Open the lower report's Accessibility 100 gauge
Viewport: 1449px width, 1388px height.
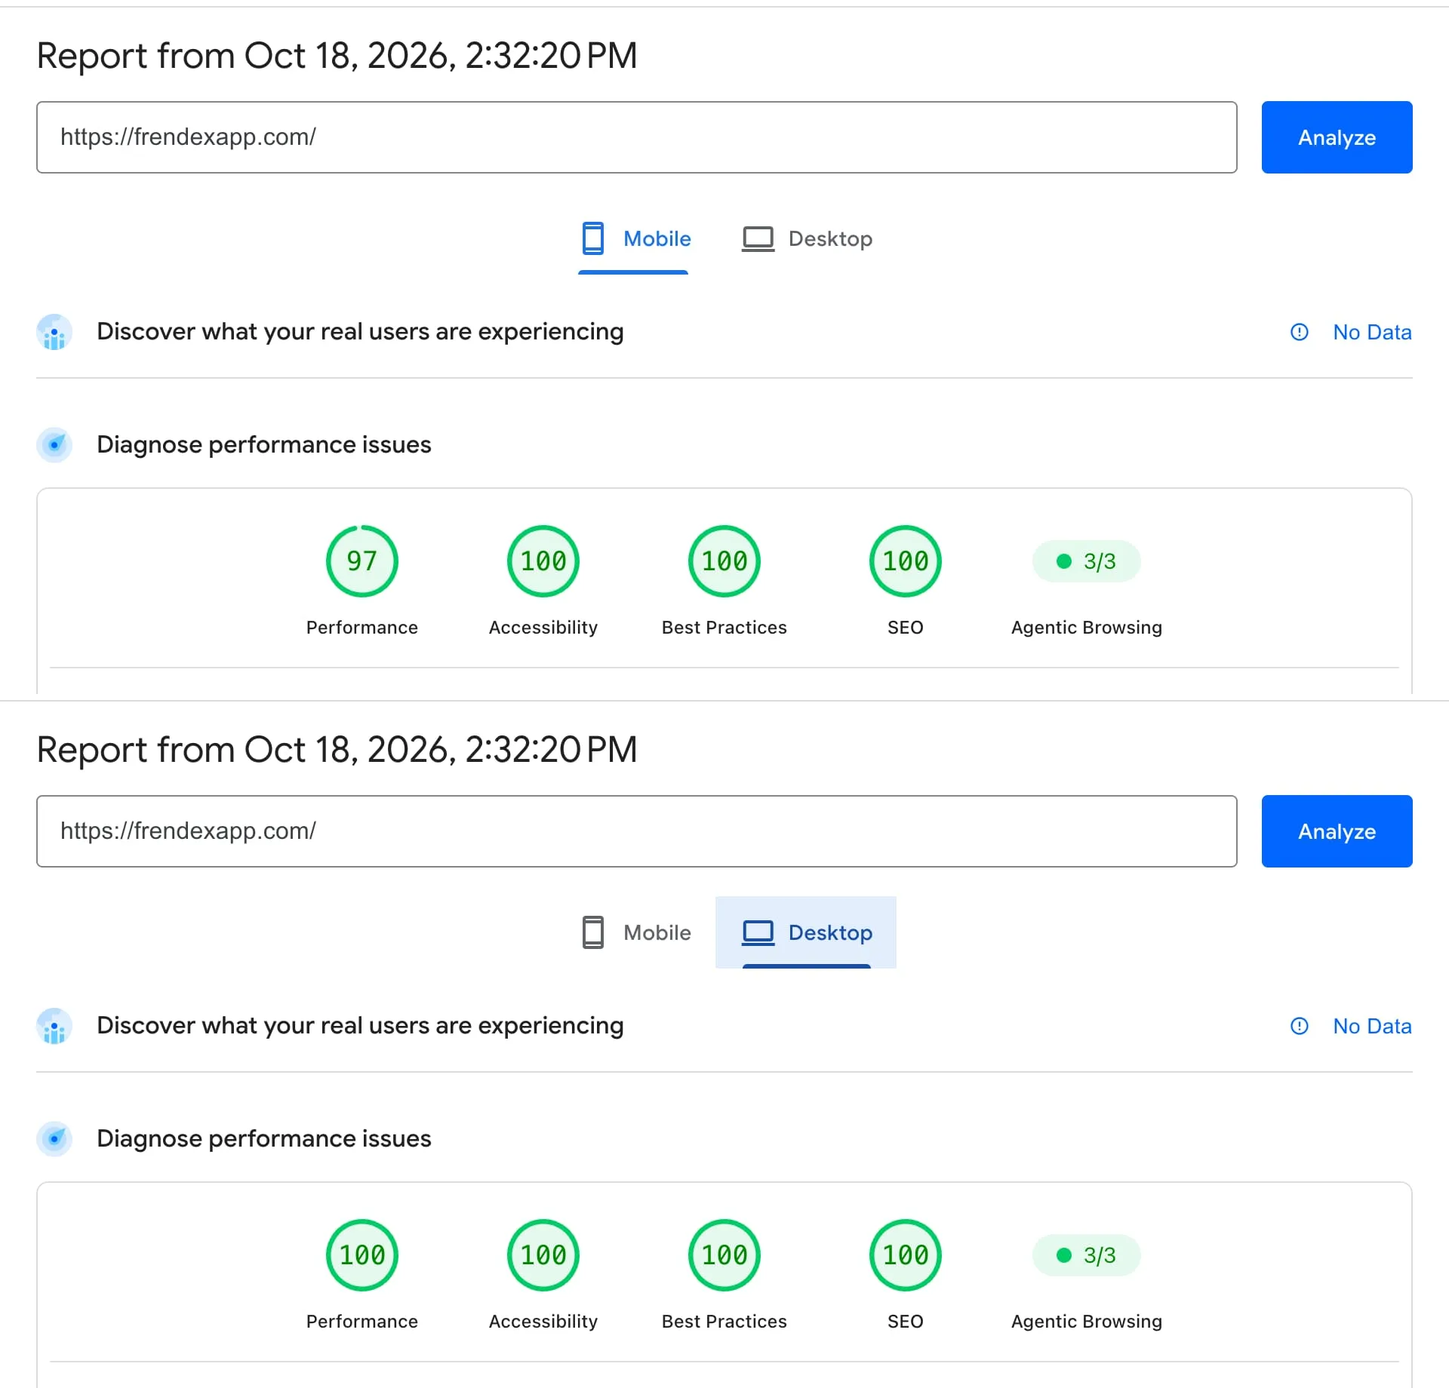(543, 1255)
